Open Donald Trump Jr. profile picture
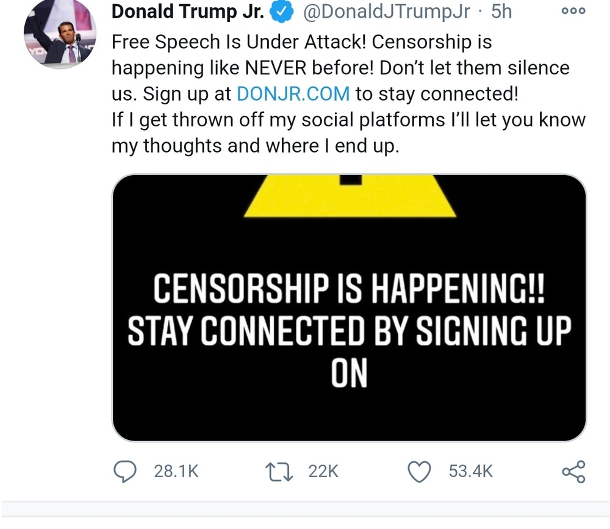This screenshot has width=610, height=529. pyautogui.click(x=60, y=33)
